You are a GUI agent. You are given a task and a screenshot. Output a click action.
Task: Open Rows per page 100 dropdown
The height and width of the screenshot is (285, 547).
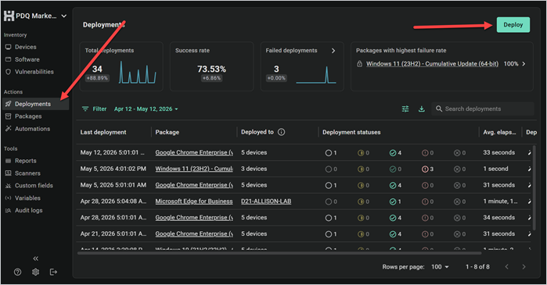pyautogui.click(x=440, y=267)
